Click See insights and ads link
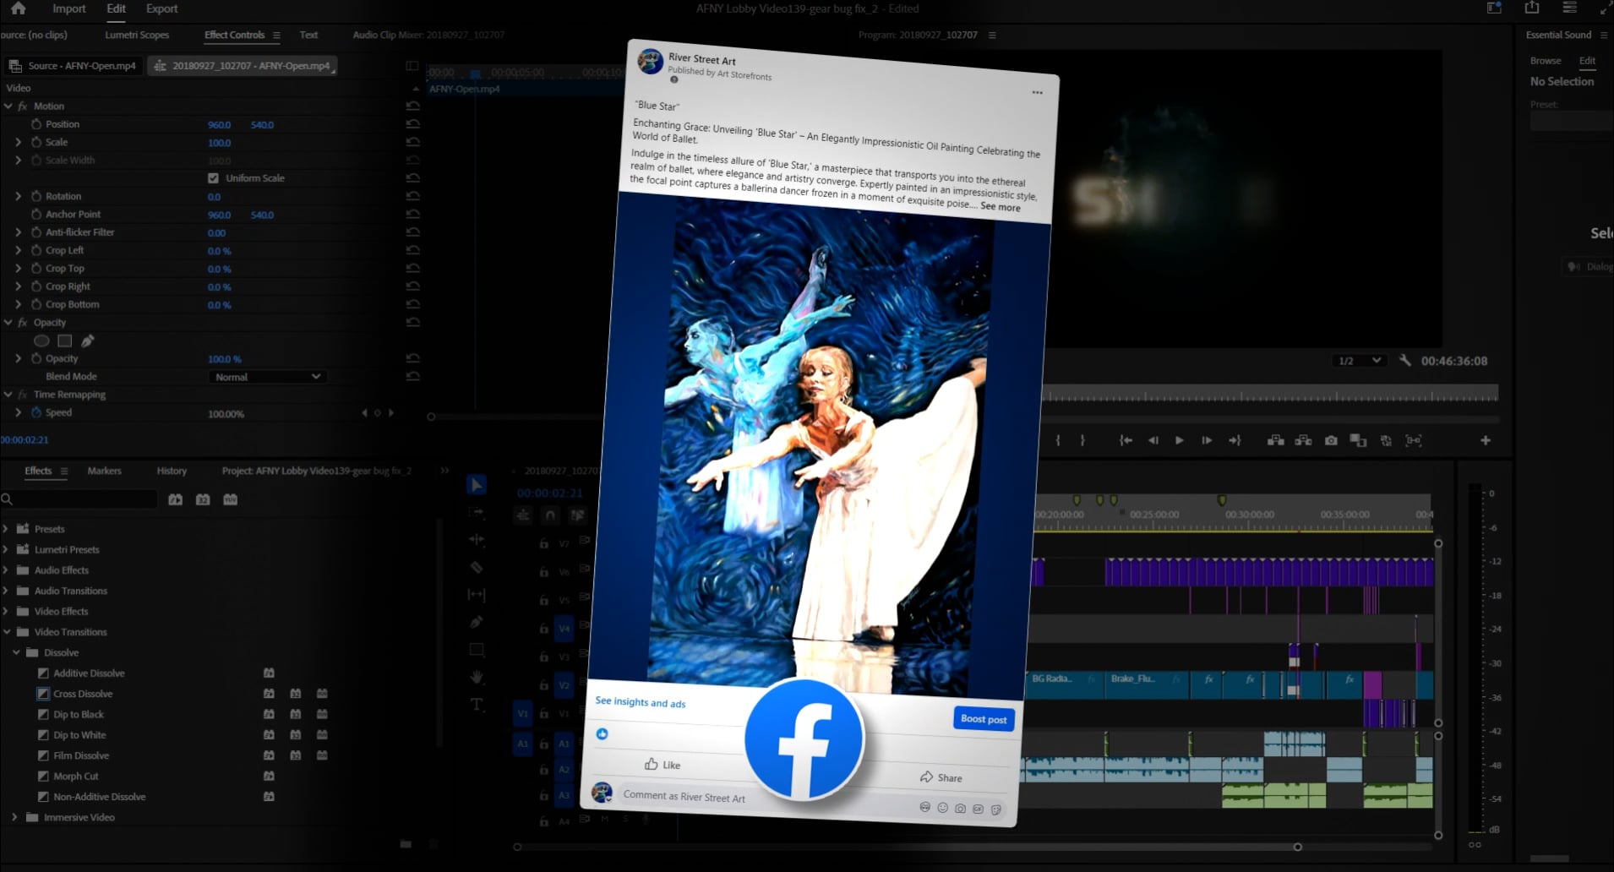The image size is (1614, 872). (x=640, y=702)
